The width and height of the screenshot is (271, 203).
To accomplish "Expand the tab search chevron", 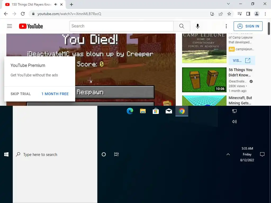I will pos(228,4).
